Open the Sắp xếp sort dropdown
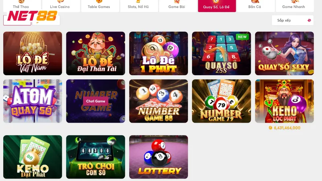The height and width of the screenshot is (181, 322). pos(293,21)
